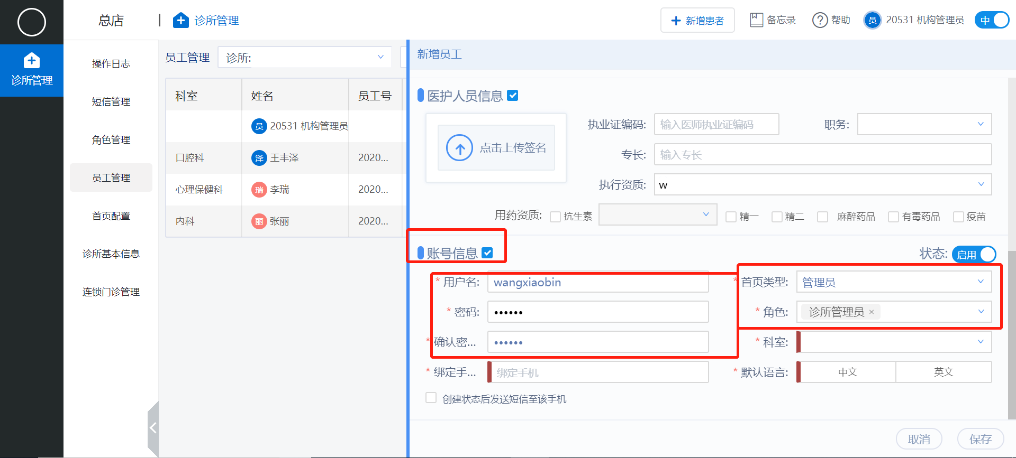The width and height of the screenshot is (1016, 458).
Task: Check the 抗生素 checkbox
Action: pos(556,217)
